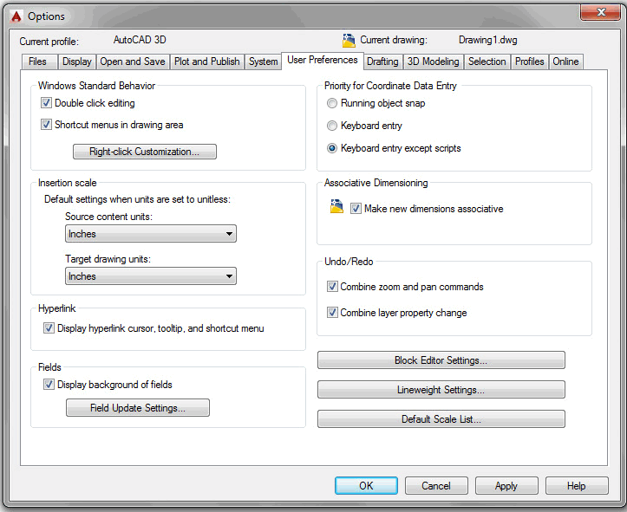Open the Source content units dropdown
The height and width of the screenshot is (512, 627).
coord(151,234)
